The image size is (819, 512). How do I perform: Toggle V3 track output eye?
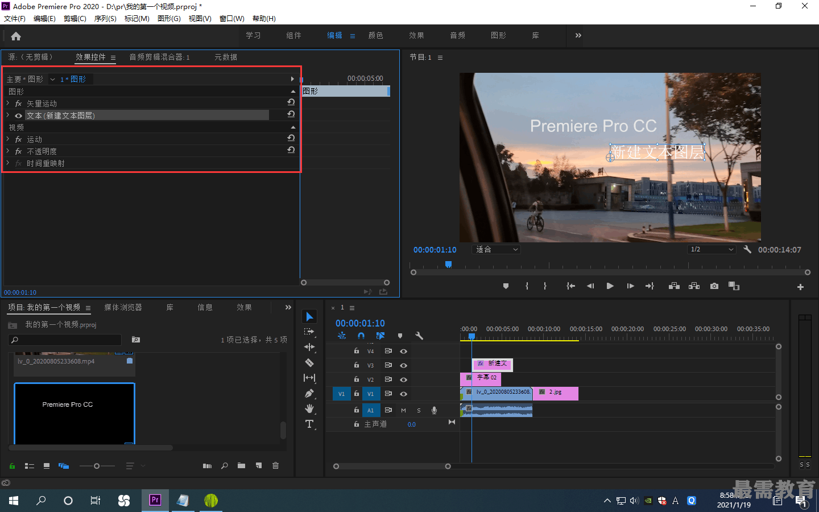tap(403, 365)
